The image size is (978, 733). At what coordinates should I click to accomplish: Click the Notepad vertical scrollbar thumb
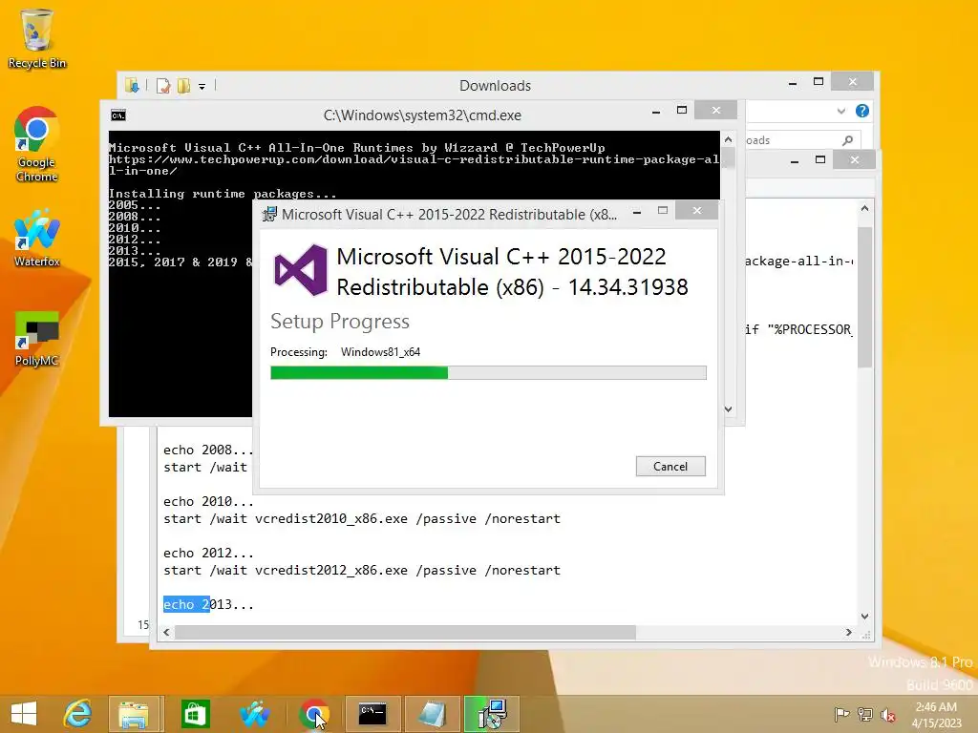[864, 298]
